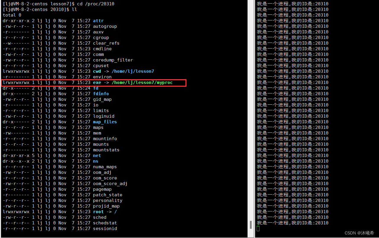Click the 'clear_refs' file name

tap(106, 43)
